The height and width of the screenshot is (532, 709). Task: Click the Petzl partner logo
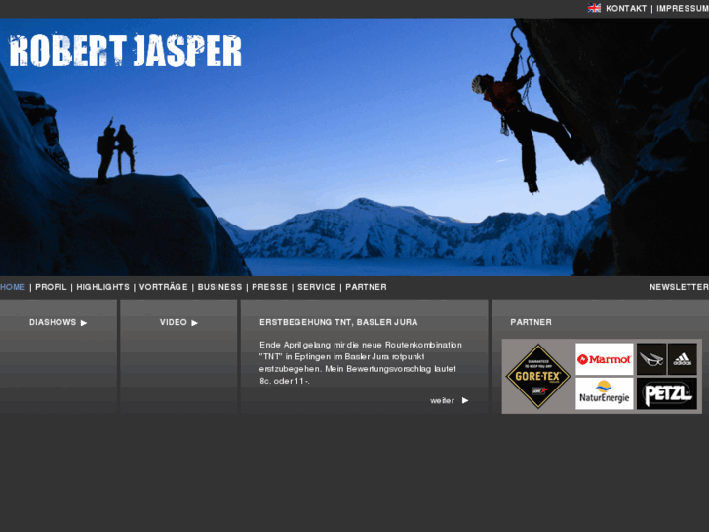tap(667, 393)
